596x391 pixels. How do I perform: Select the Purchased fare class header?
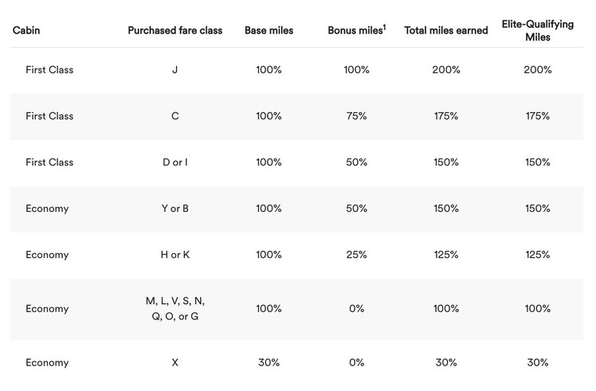coord(174,30)
